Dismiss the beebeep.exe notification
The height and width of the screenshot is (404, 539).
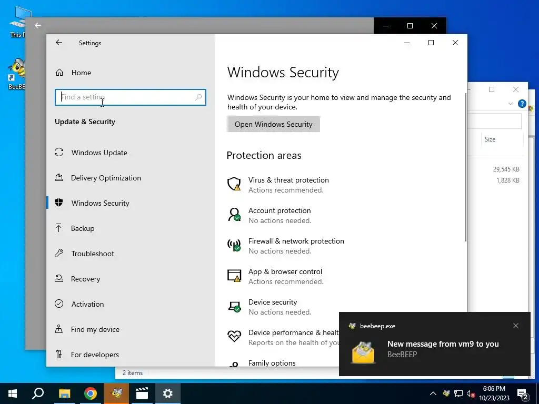pos(516,326)
